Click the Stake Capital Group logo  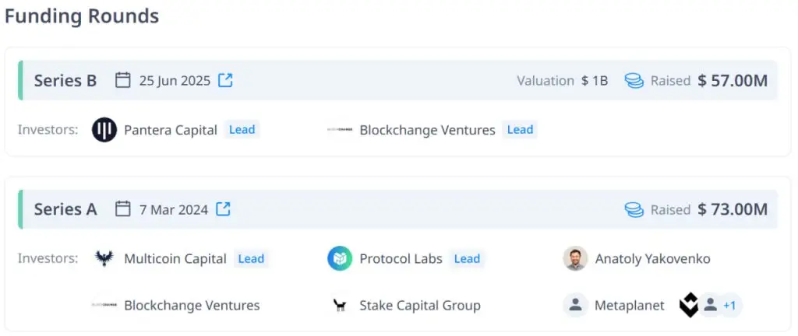click(x=340, y=306)
